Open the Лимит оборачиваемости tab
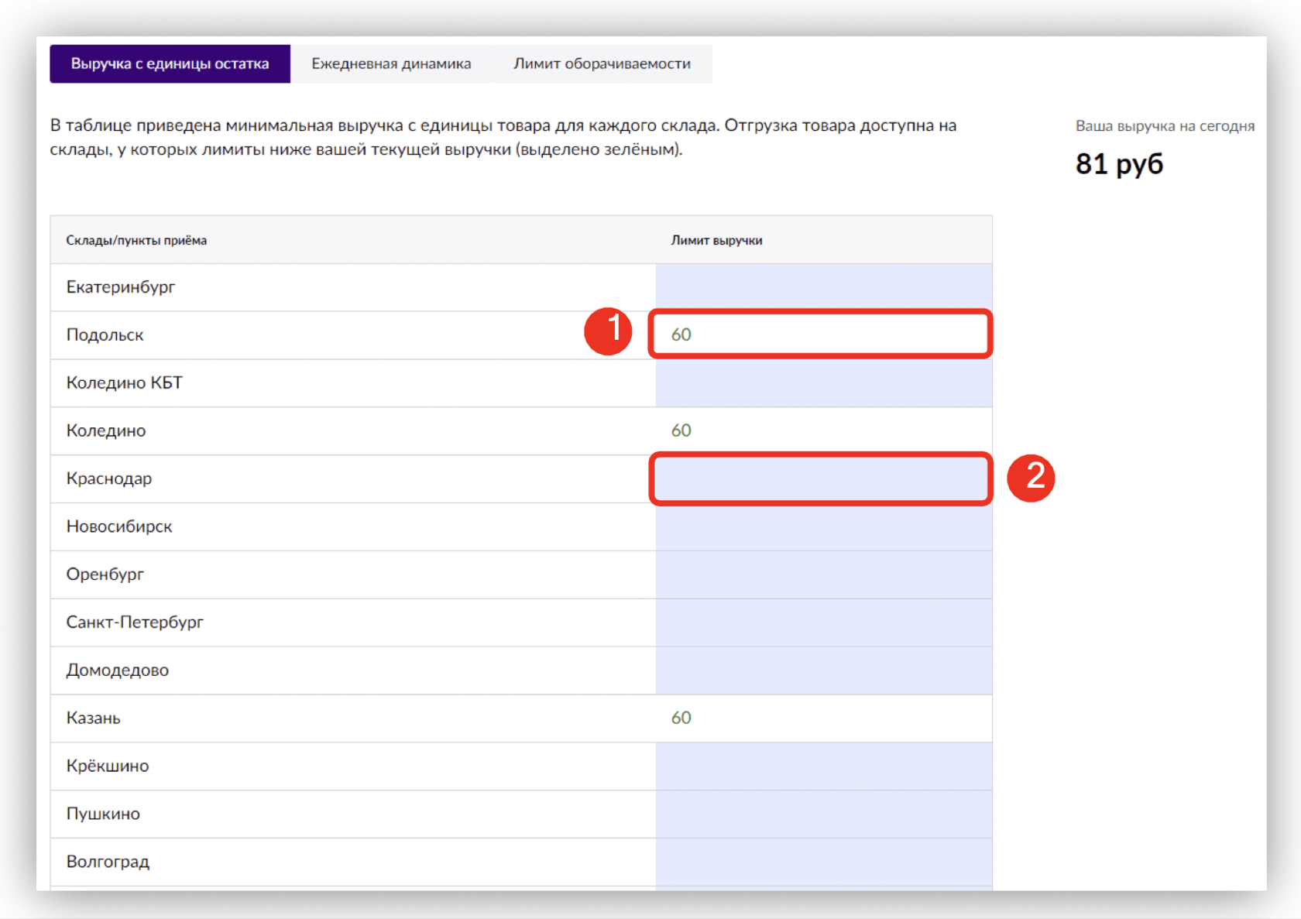 pyautogui.click(x=602, y=63)
